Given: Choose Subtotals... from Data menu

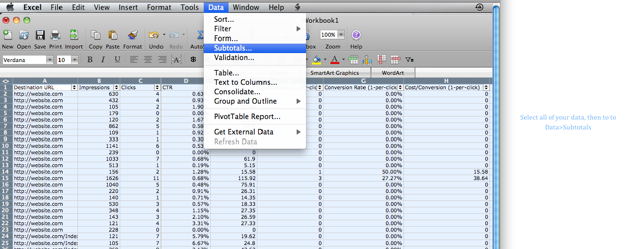Looking at the screenshot, I should click(x=255, y=48).
